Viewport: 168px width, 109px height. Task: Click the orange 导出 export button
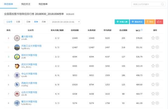pos(150,22)
